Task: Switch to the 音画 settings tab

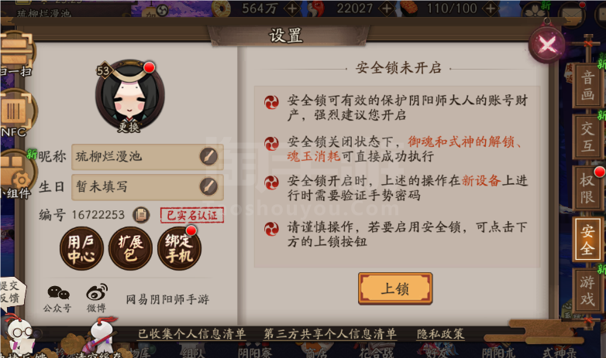Action: 587,85
